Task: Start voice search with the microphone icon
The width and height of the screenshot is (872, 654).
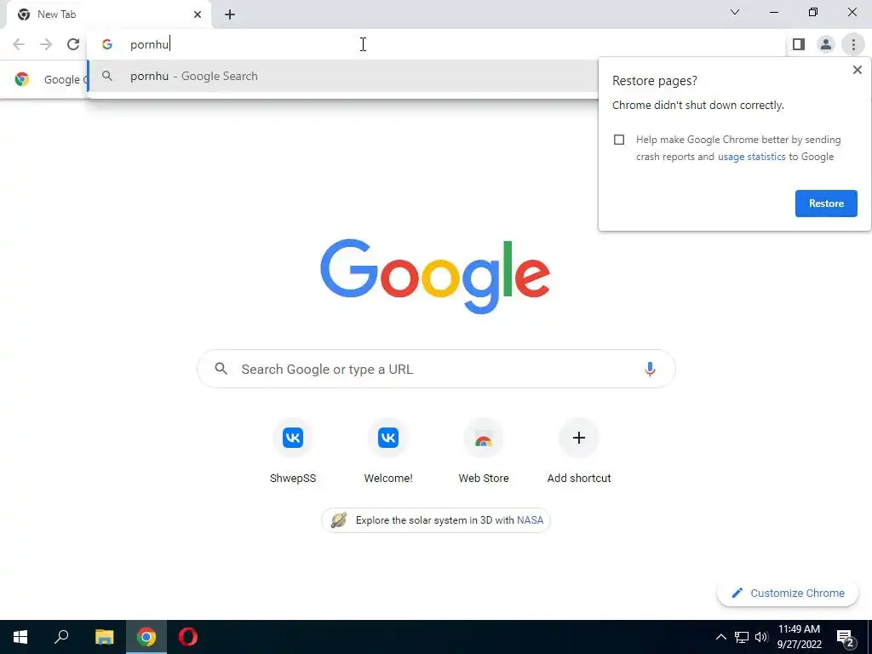Action: (x=650, y=370)
